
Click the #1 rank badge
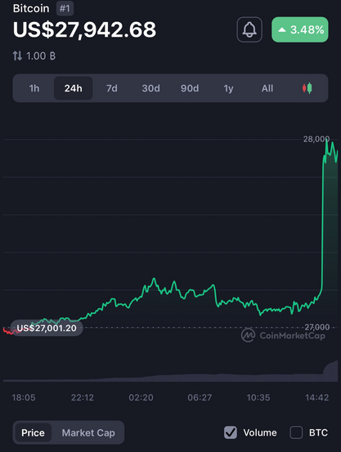65,8
